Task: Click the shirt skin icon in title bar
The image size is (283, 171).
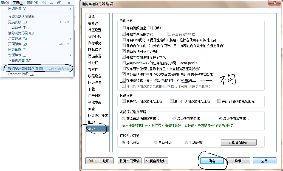Action: tap(44, 3)
